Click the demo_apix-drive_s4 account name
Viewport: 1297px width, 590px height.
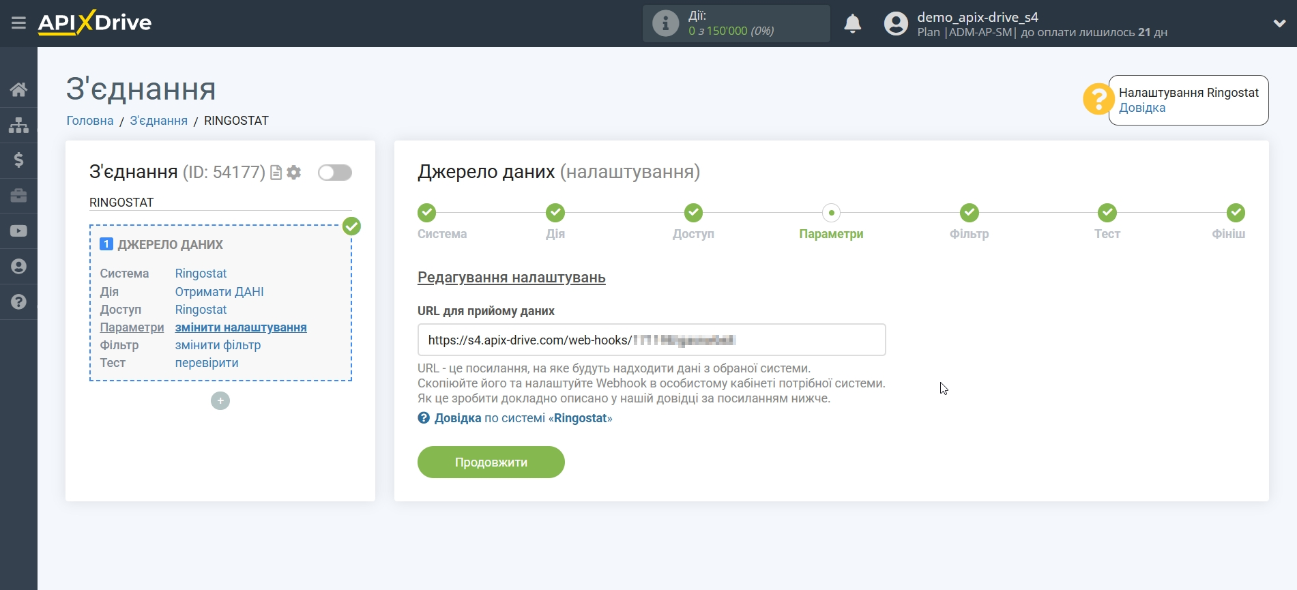pyautogui.click(x=978, y=17)
